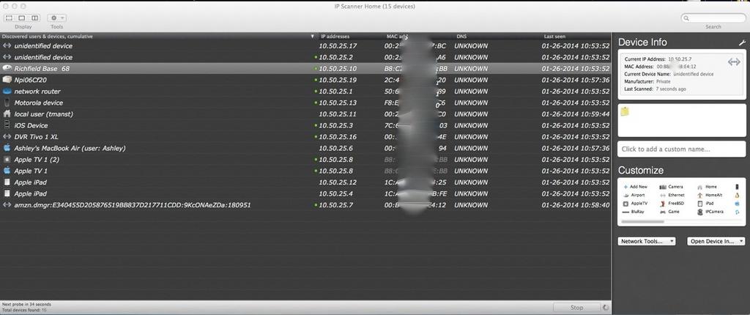Sort by the IP addresses column header
Image resolution: width=750 pixels, height=315 pixels.
point(335,36)
